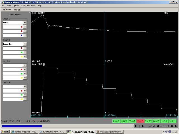
Task: Open the Calculated Fields menu
Action: point(28,6)
